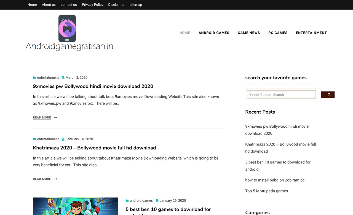Select HOME in main navigation
Image resolution: width=353 pixels, height=215 pixels.
click(x=185, y=33)
